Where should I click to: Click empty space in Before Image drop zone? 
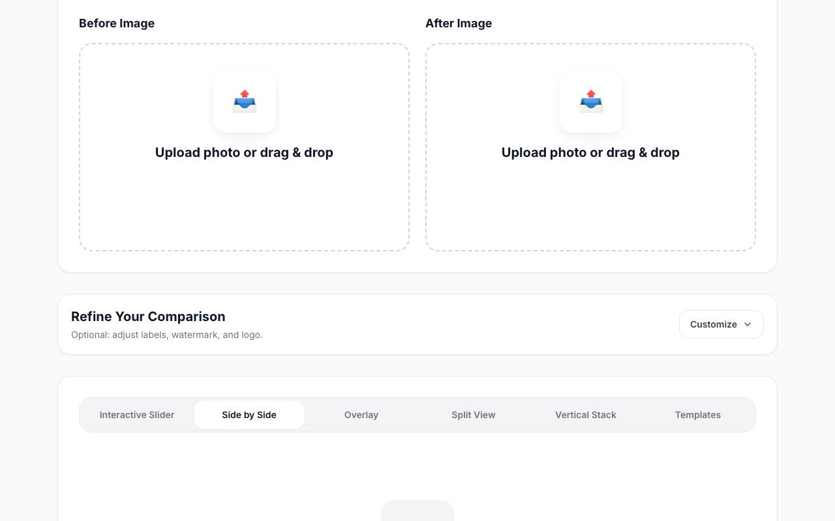click(x=244, y=208)
